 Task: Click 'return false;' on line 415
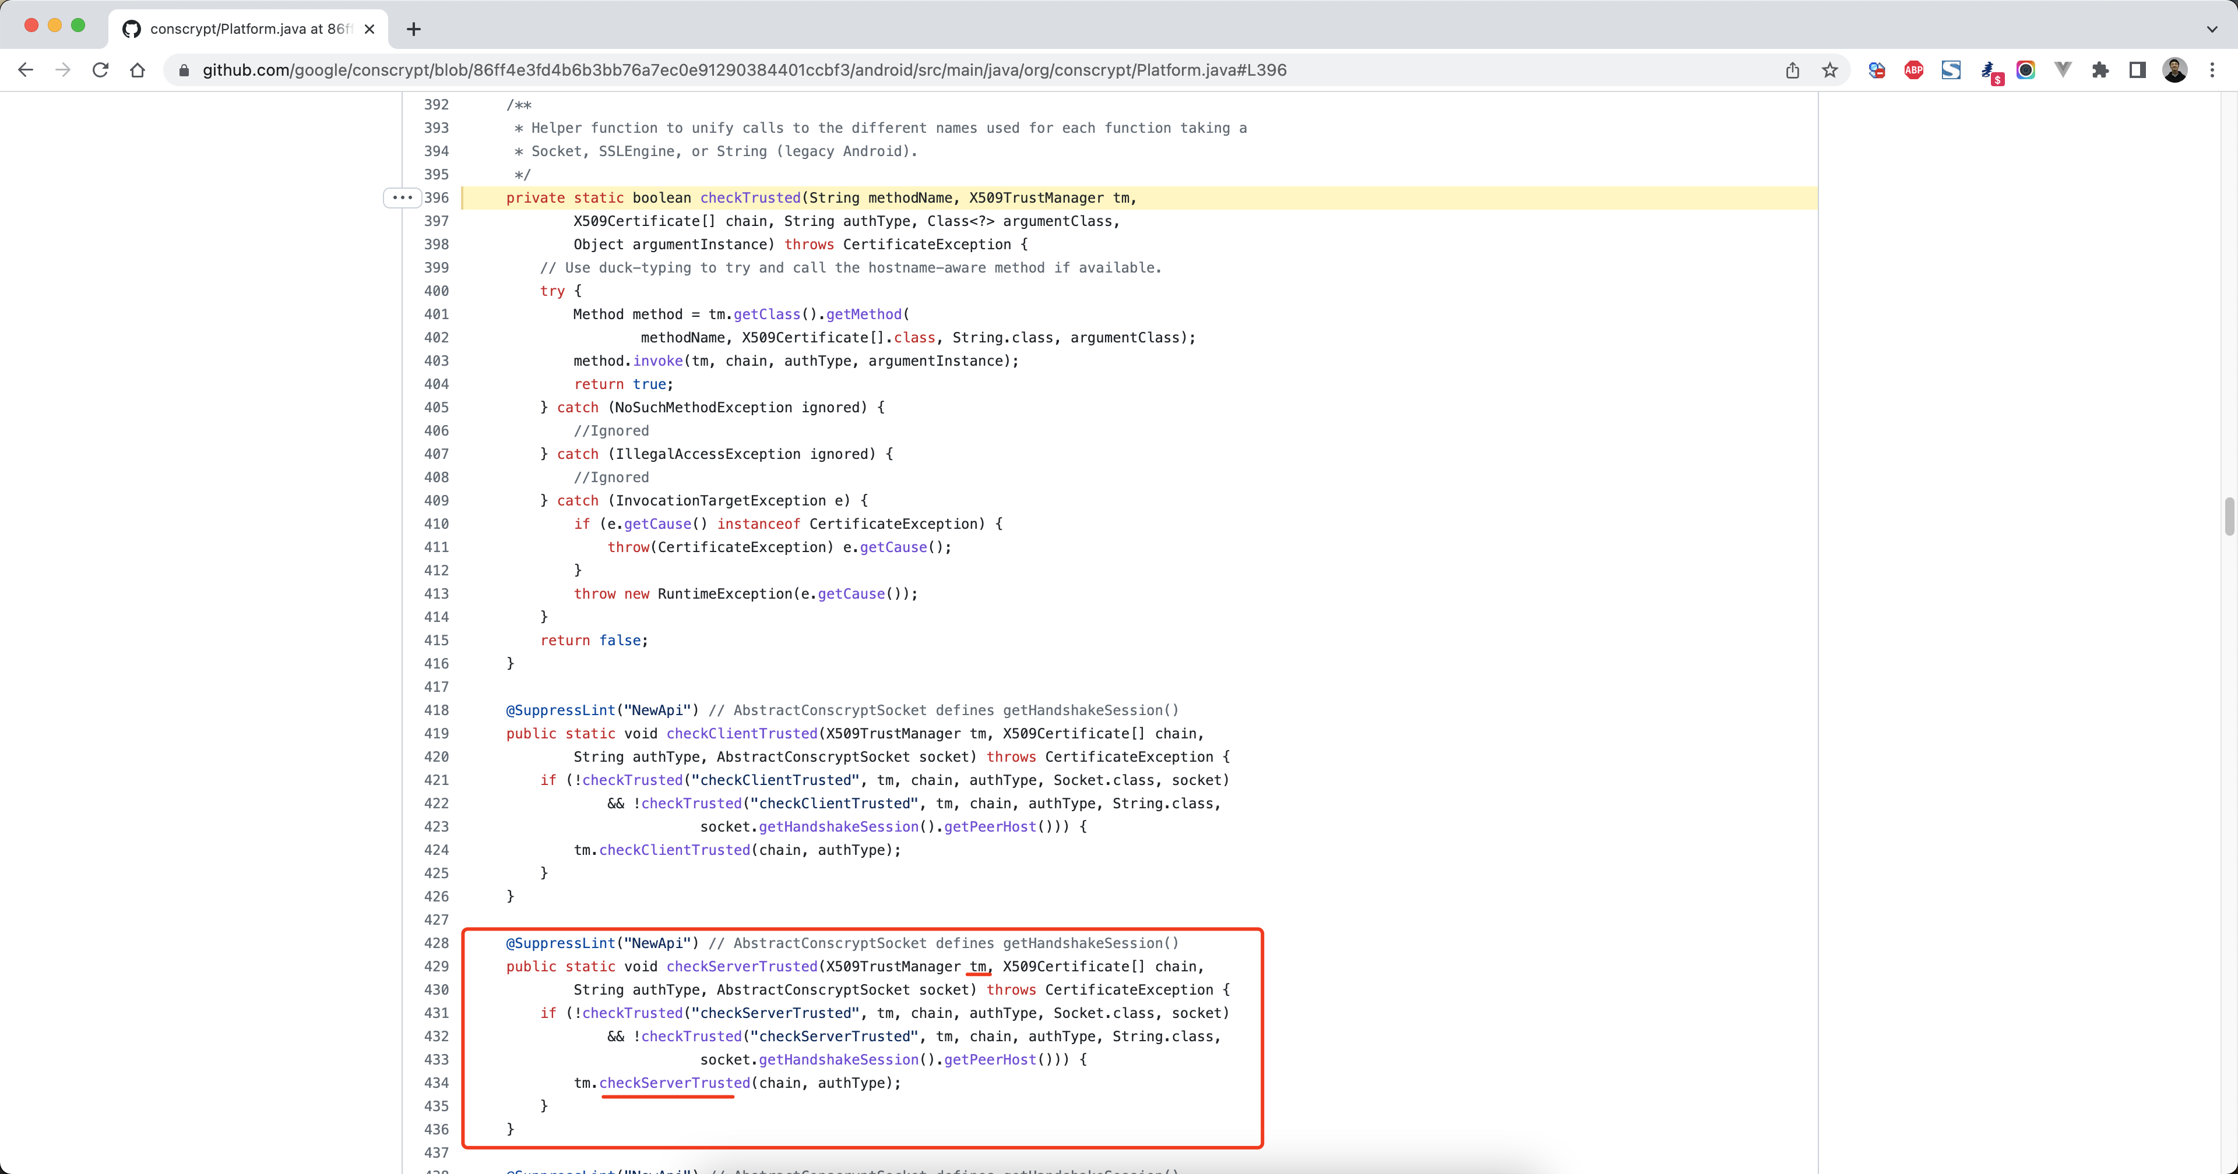[594, 640]
